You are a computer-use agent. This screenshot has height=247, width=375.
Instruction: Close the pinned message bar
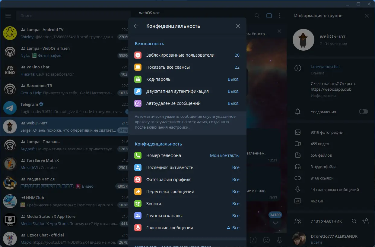[279, 31]
